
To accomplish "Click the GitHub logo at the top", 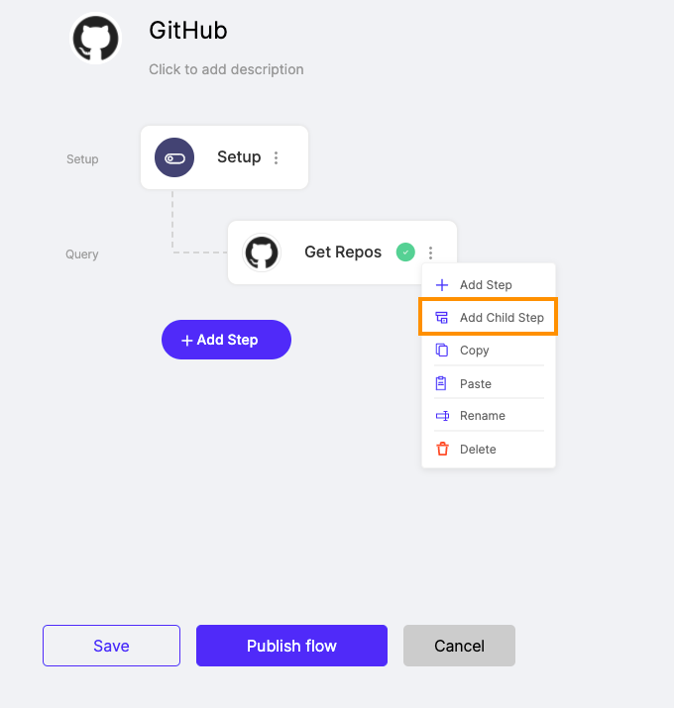I will click(x=96, y=39).
